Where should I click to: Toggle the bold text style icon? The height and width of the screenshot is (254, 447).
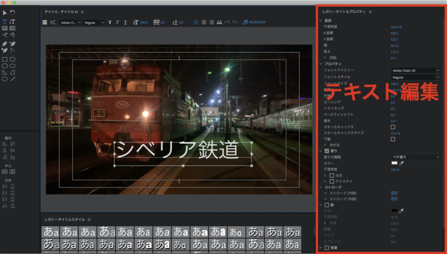coord(110,22)
